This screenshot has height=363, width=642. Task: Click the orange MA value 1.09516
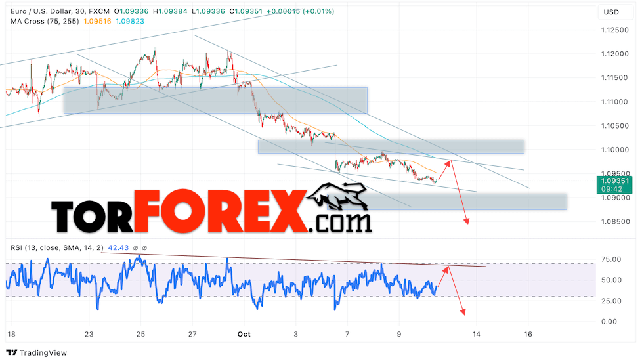click(97, 21)
